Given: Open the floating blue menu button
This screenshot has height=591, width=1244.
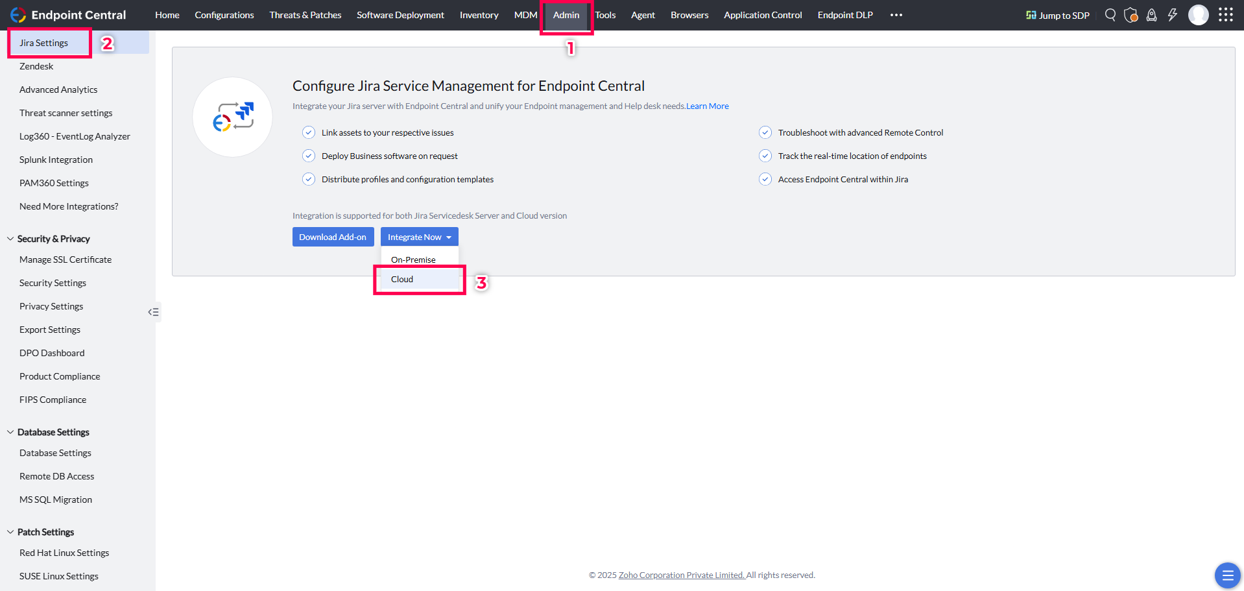Looking at the screenshot, I should coord(1227,575).
